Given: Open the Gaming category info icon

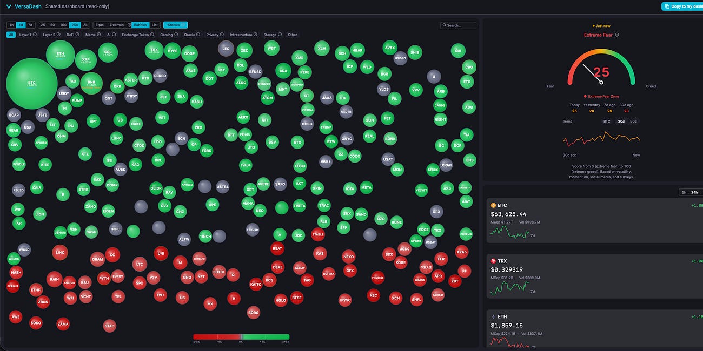Looking at the screenshot, I should point(176,34).
